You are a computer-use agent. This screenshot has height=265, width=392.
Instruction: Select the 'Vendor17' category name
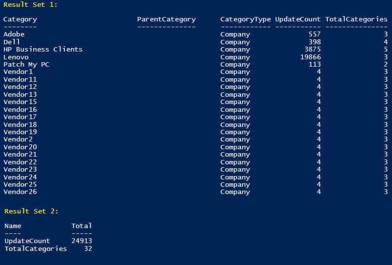pyautogui.click(x=20, y=117)
